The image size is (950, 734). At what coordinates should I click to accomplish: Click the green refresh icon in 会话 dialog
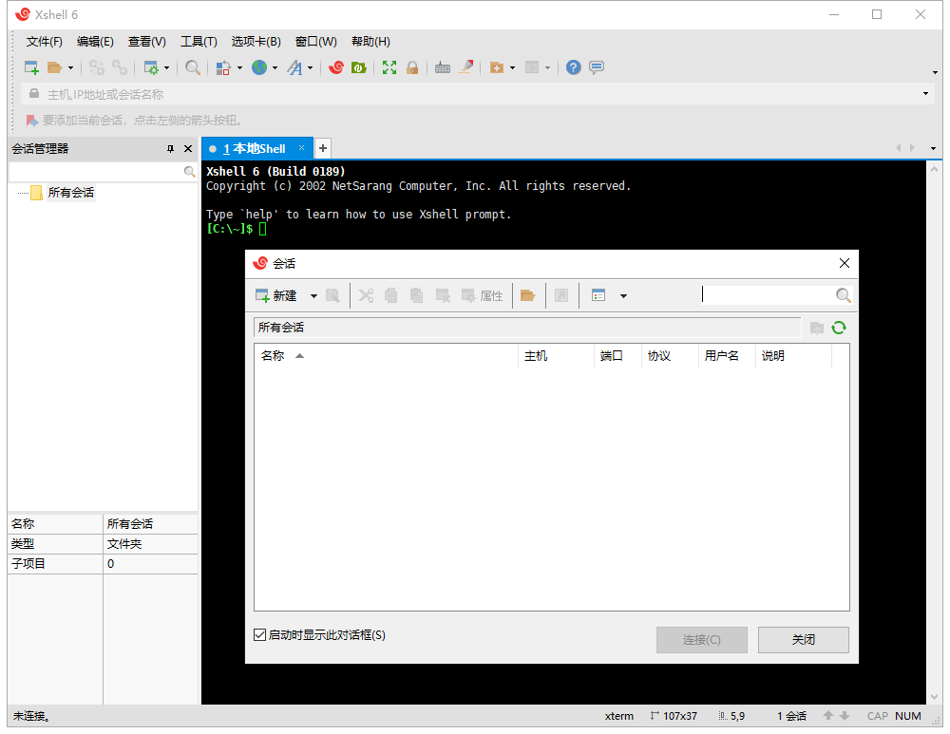[839, 328]
